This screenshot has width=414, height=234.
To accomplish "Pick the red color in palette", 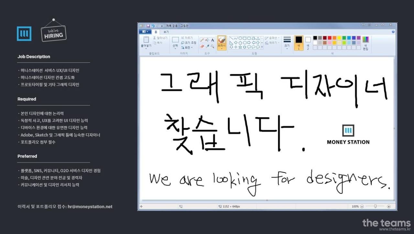I will click(330, 38).
